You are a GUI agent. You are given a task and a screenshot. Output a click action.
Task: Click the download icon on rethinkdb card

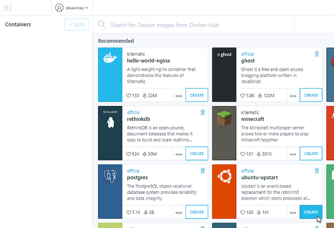pos(145,154)
